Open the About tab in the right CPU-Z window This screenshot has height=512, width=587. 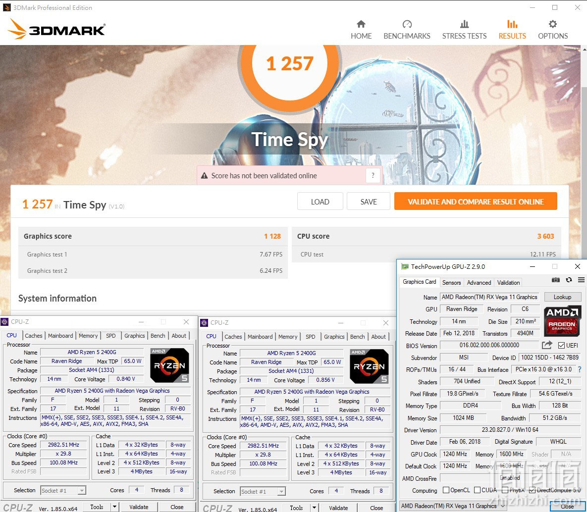tap(378, 337)
